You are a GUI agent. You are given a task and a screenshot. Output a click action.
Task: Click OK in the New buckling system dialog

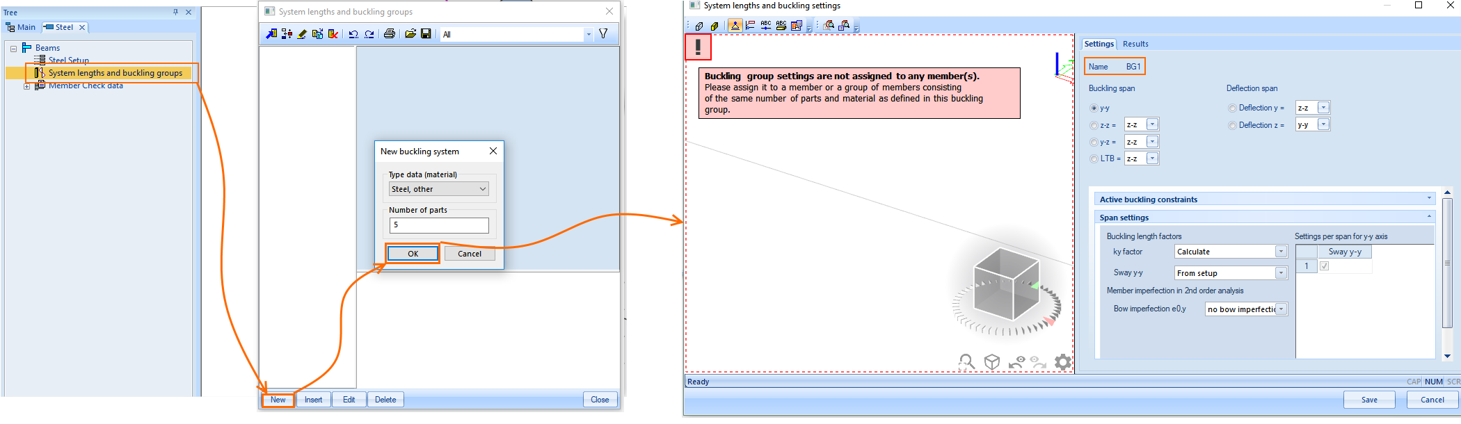pos(413,254)
